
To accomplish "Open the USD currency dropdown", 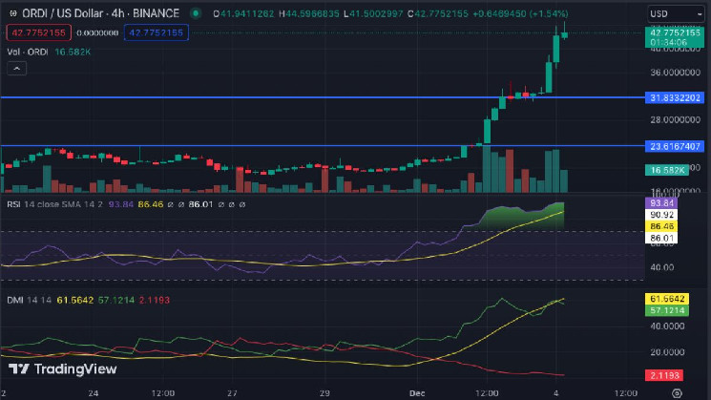I will coord(675,13).
